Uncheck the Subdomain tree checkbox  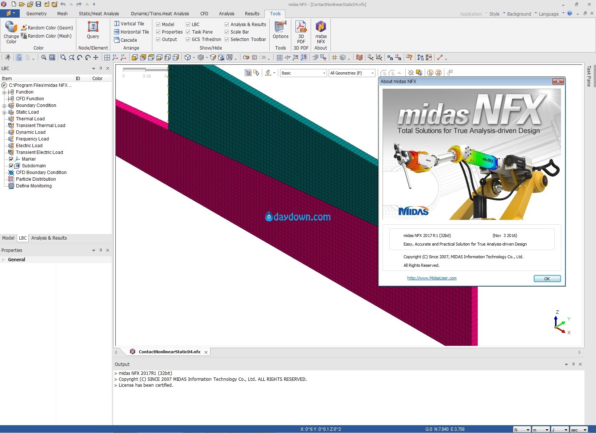(11, 165)
